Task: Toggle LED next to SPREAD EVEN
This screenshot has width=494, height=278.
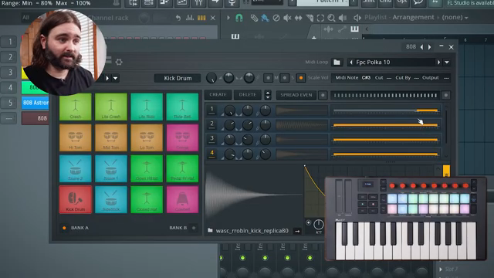Action: point(323,95)
